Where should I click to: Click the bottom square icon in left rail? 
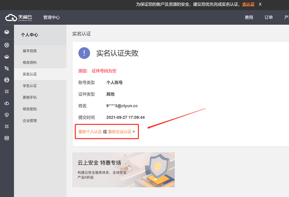coord(7,138)
